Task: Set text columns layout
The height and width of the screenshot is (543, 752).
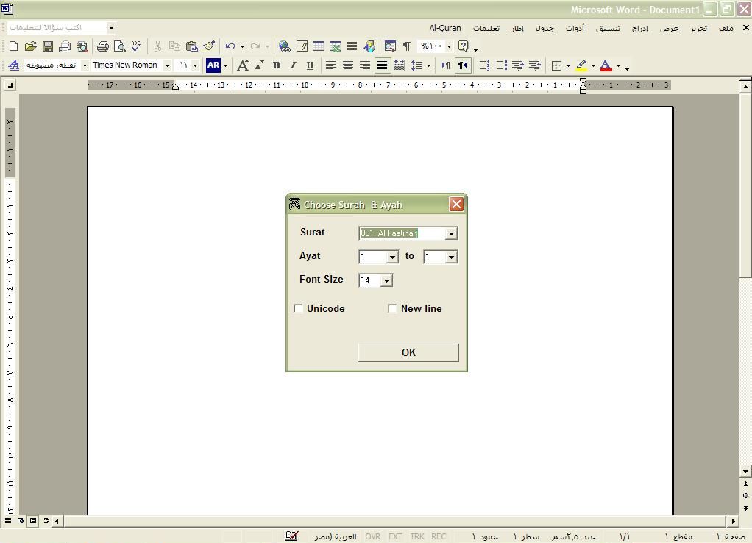Action: 352,46
